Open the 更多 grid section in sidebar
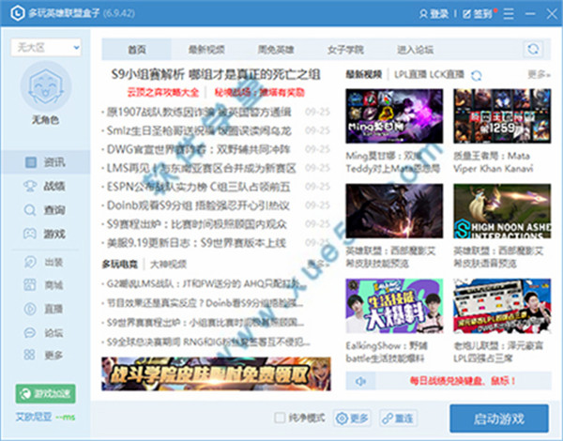 pyautogui.click(x=45, y=356)
